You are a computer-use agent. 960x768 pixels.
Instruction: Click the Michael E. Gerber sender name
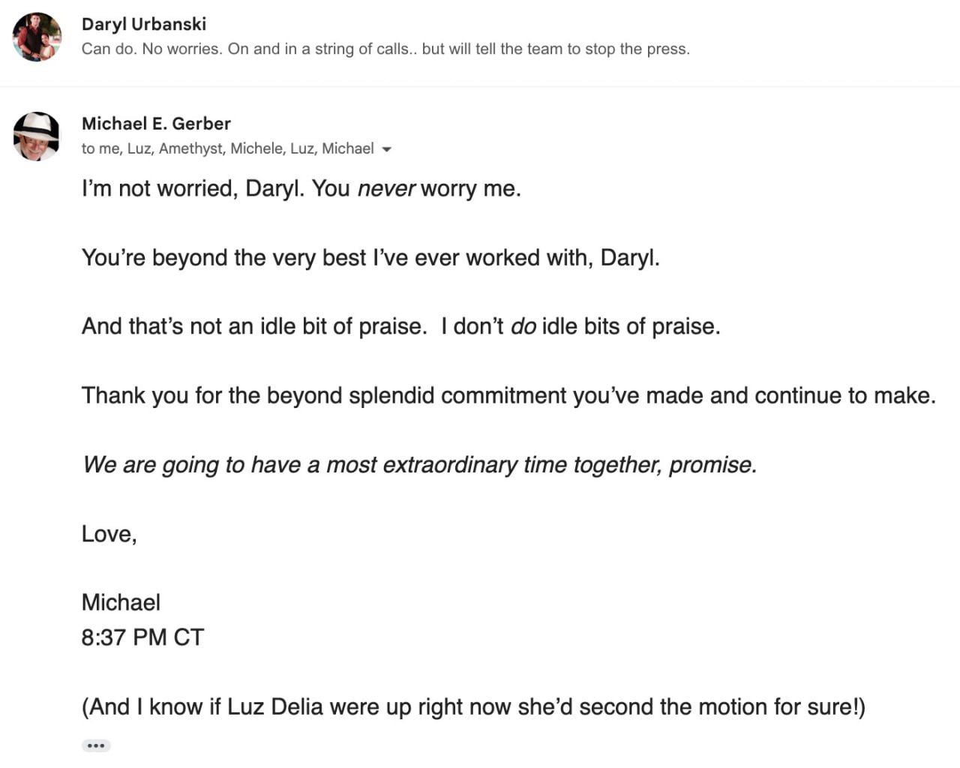[x=156, y=124]
